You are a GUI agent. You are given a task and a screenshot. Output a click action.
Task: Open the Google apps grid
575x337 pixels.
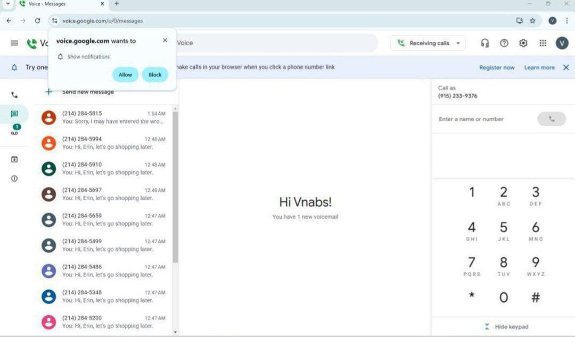tap(543, 43)
